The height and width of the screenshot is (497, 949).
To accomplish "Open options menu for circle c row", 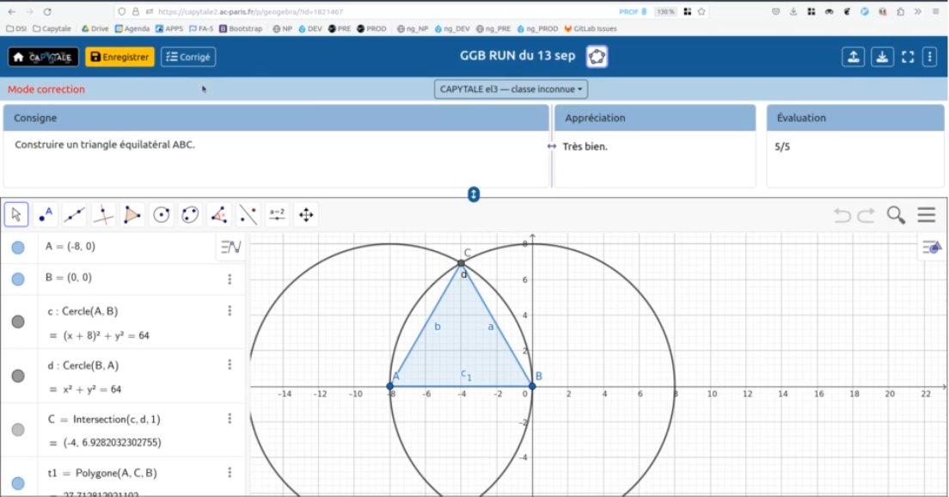I will click(x=230, y=310).
